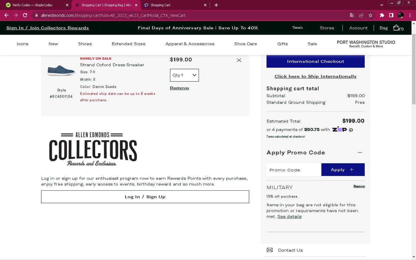The width and height of the screenshot is (416, 260).
Task: Close the third Shopping Cart tab
Action: 205,5
